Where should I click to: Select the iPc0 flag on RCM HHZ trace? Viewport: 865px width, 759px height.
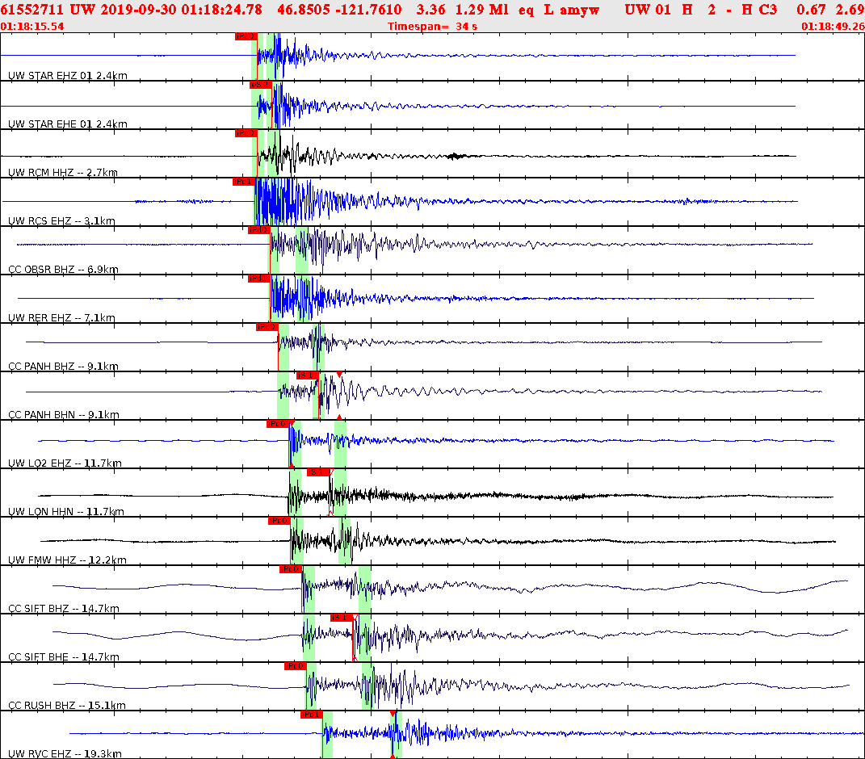point(246,132)
